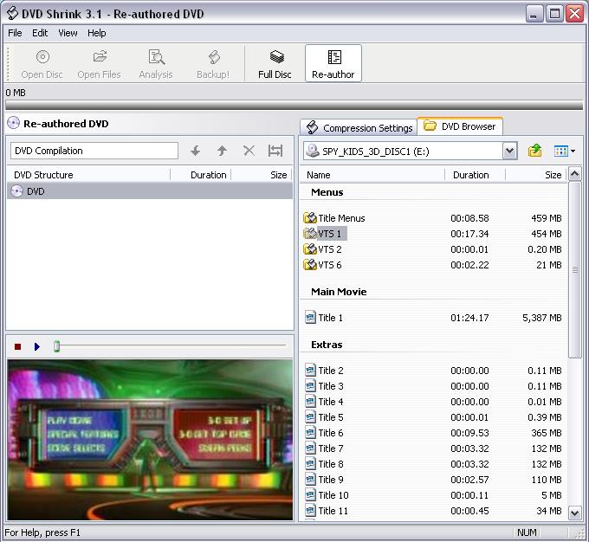
Task: Click the 00:08.58 duration of Title Menus
Action: tap(469, 218)
